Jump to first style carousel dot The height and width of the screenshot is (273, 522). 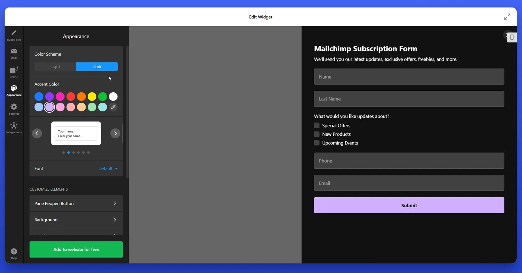[x=64, y=153]
